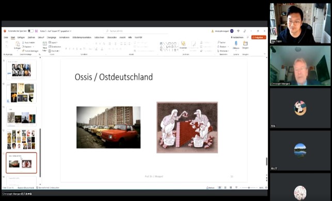Click the orange Freigeben button
332x201 pixels.
pyautogui.click(x=259, y=38)
